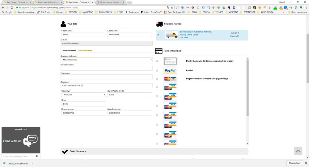Open the Google Drive extension icon
The width and height of the screenshot is (309, 167).
pyautogui.click(x=224, y=7)
